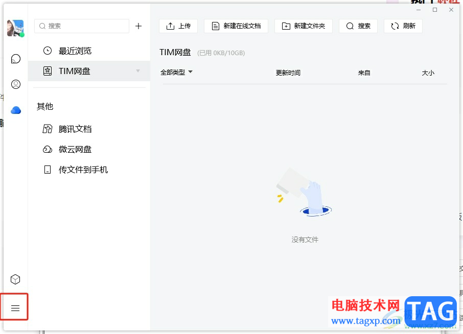Open the user profile avatar
Image resolution: width=463 pixels, height=334 pixels.
(x=15, y=28)
